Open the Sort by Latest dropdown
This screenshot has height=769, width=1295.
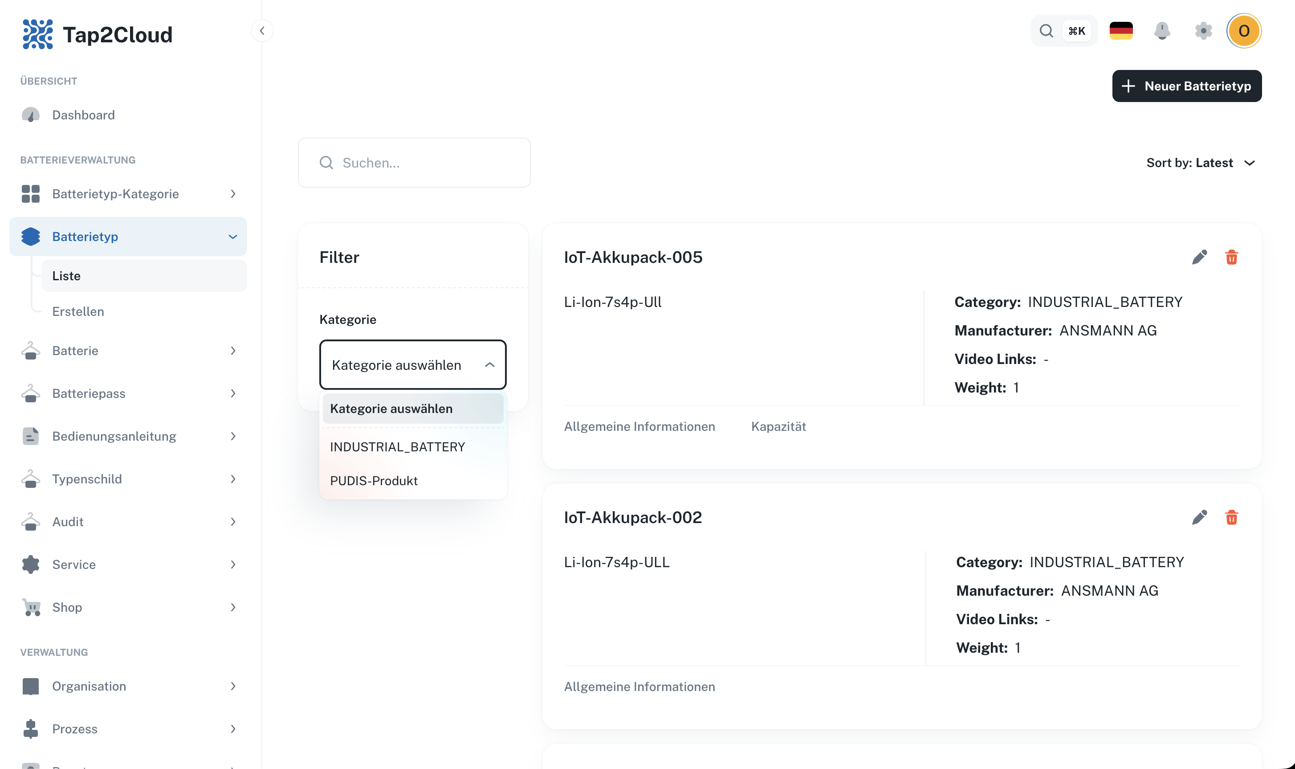[x=1202, y=163]
